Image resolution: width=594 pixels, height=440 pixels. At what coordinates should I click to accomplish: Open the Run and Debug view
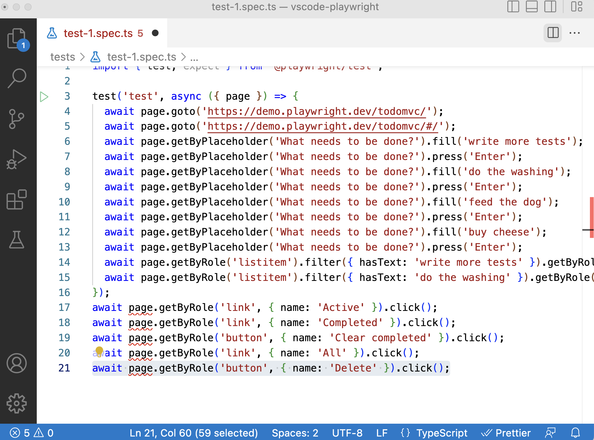coord(16,159)
